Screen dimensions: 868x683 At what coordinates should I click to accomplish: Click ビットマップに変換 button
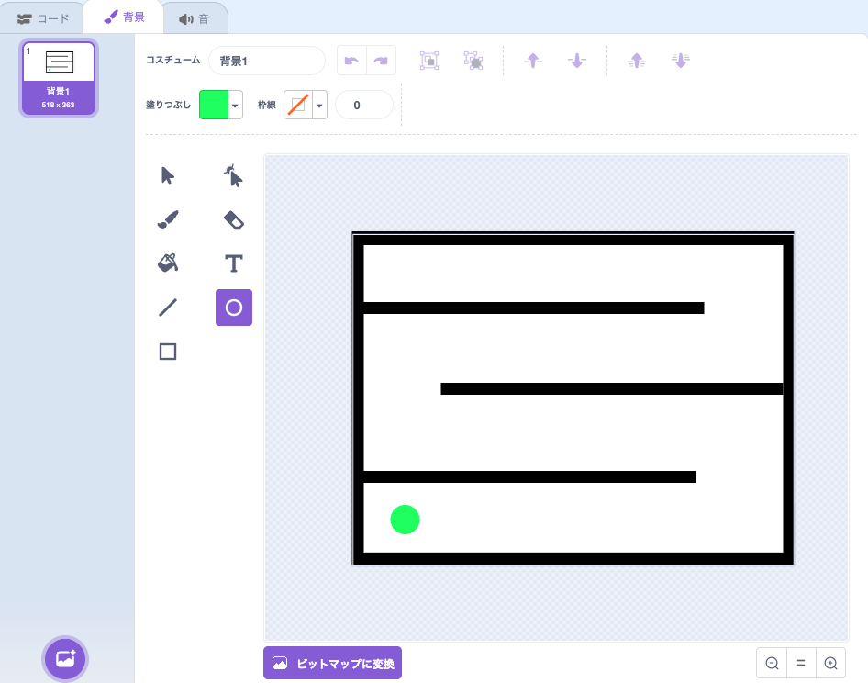coord(333,663)
